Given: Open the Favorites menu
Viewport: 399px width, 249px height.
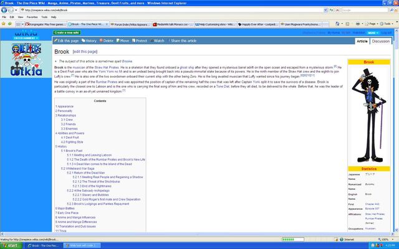Looking at the screenshot, I should pyautogui.click(x=32, y=17).
